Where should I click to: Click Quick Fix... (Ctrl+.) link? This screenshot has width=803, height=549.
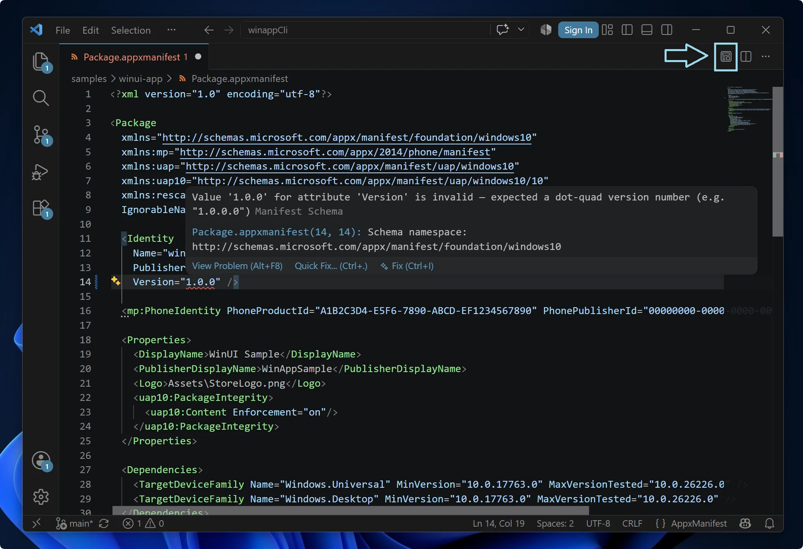pos(331,266)
